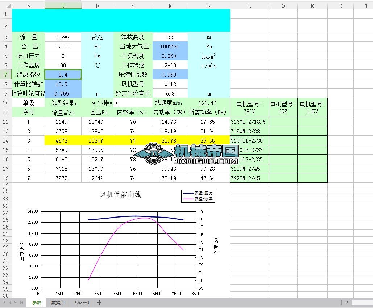Screen dimensions: 373x308
Task: Click motor model Y180M-2/22
Action: (x=249, y=131)
